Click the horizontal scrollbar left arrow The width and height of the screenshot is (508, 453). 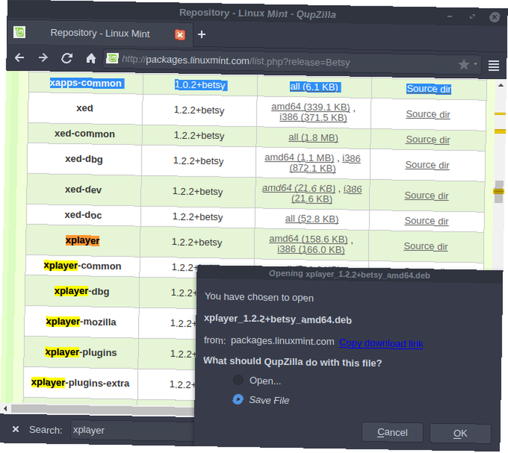click(x=5, y=408)
